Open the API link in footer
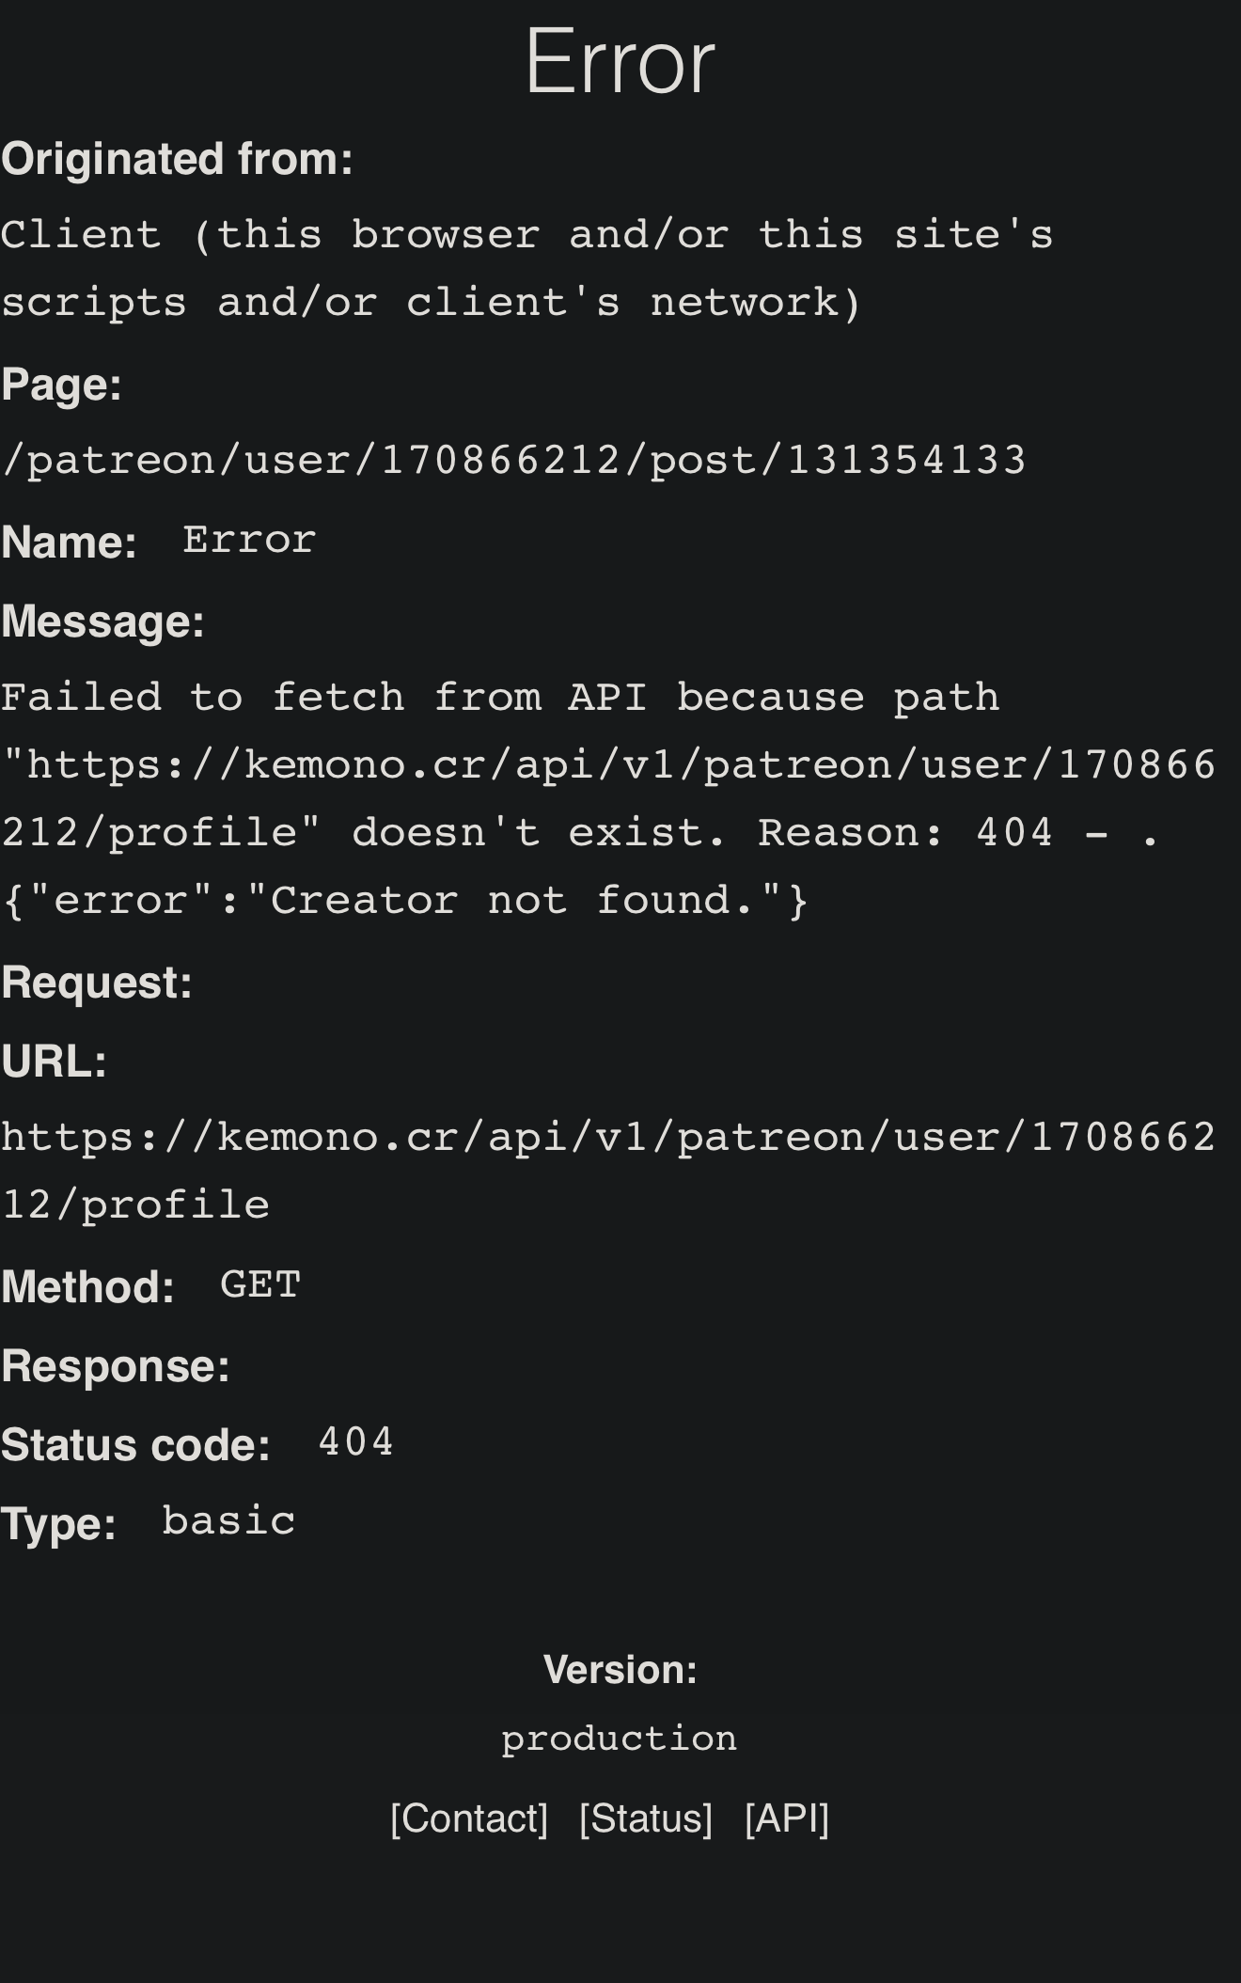The image size is (1241, 1983). pos(787,1818)
